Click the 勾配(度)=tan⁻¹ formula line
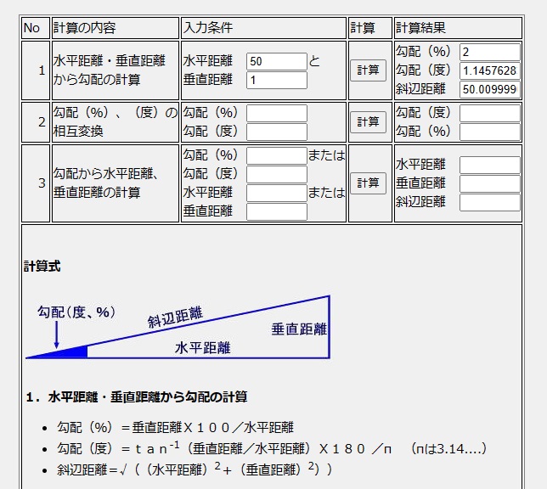This screenshot has width=547, height=489. click(272, 448)
